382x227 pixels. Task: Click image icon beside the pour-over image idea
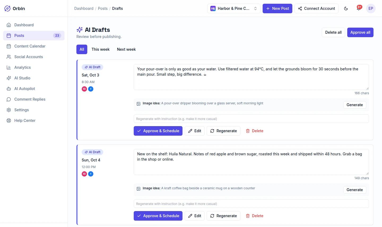(x=138, y=104)
